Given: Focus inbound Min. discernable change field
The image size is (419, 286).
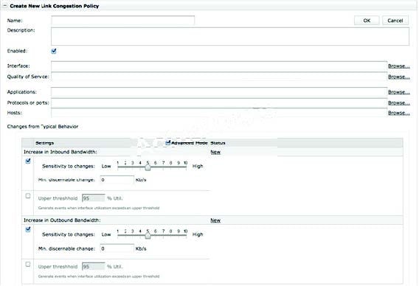Looking at the screenshot, I should [x=117, y=180].
